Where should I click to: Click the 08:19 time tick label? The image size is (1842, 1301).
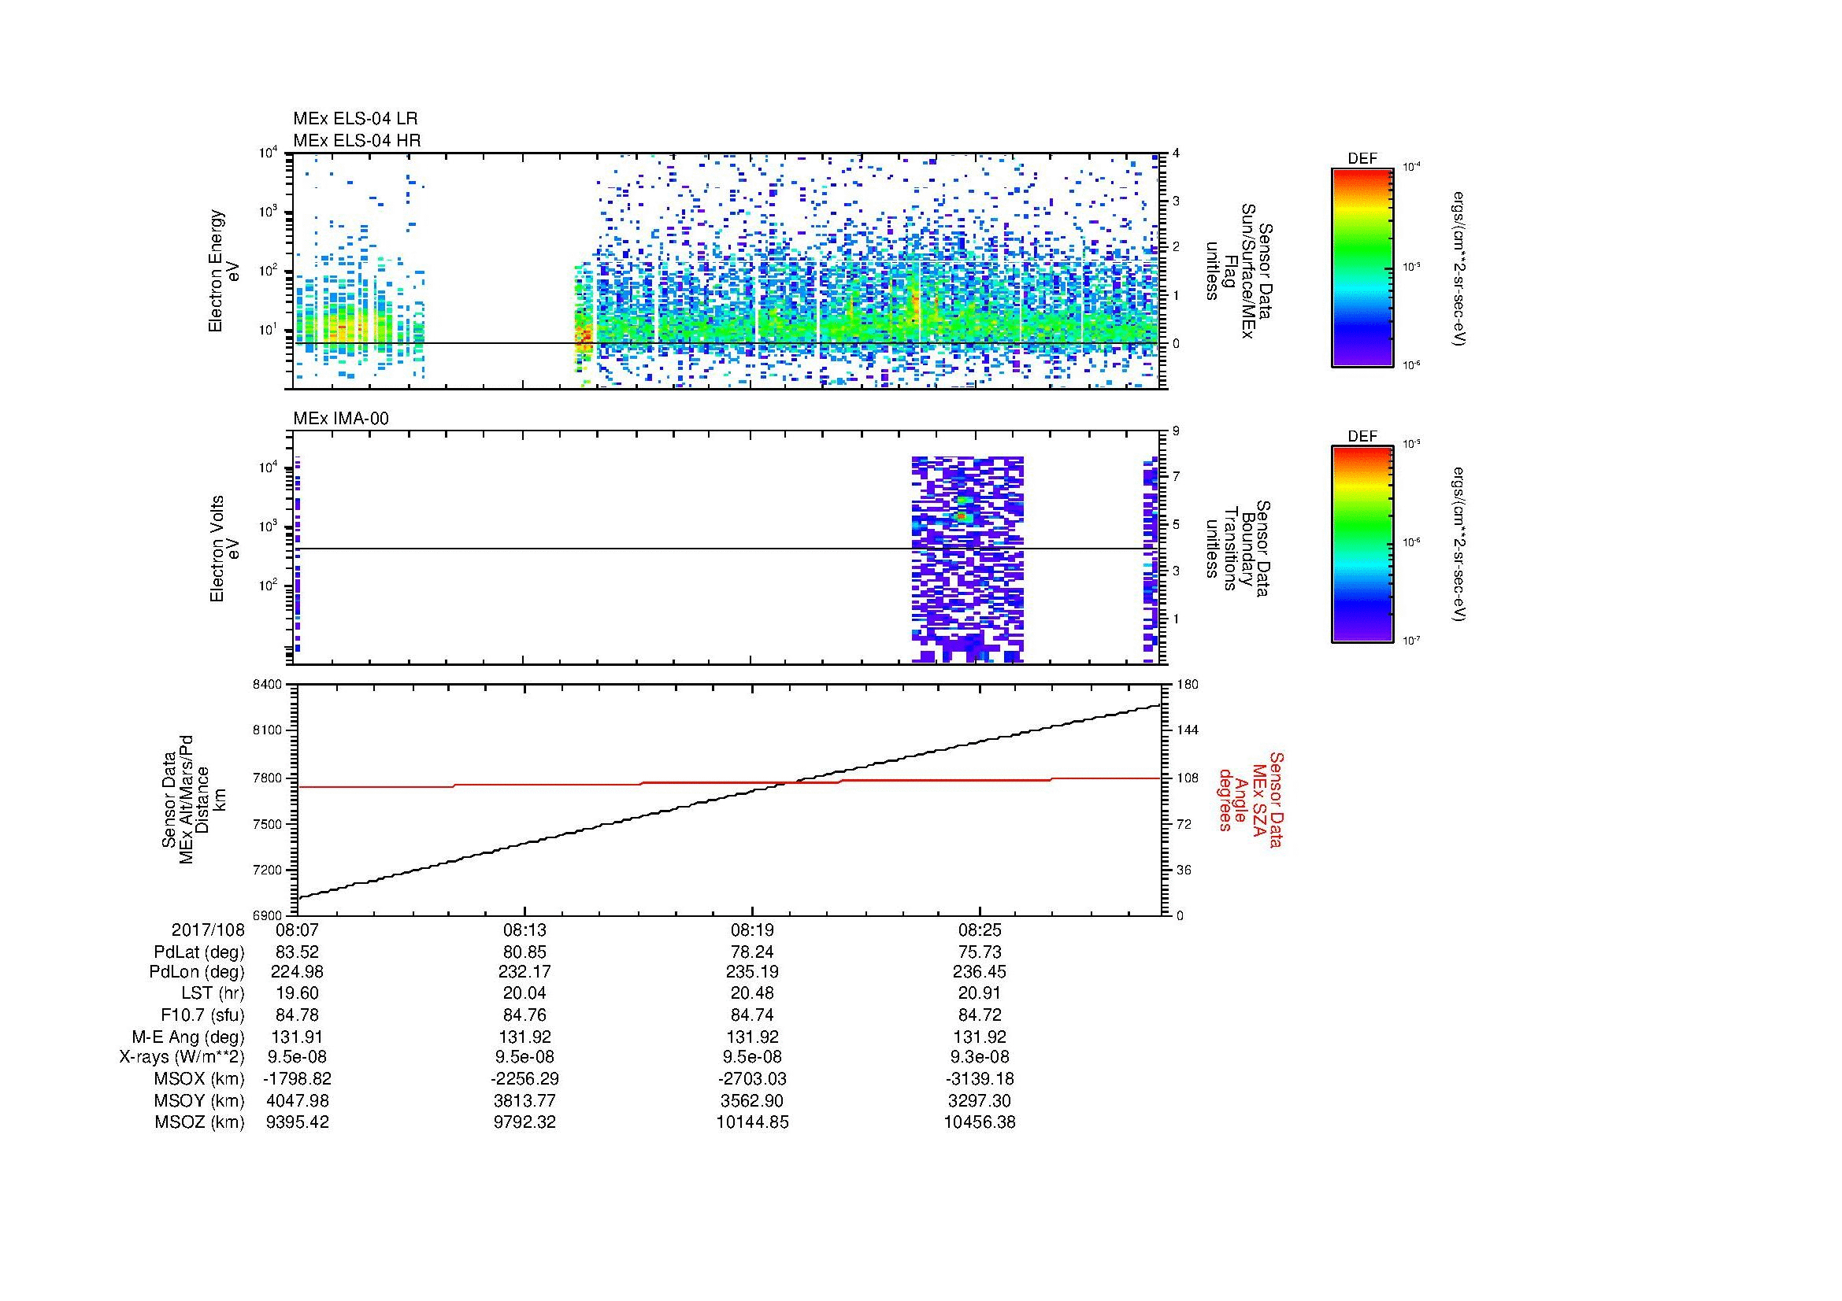[x=753, y=930]
